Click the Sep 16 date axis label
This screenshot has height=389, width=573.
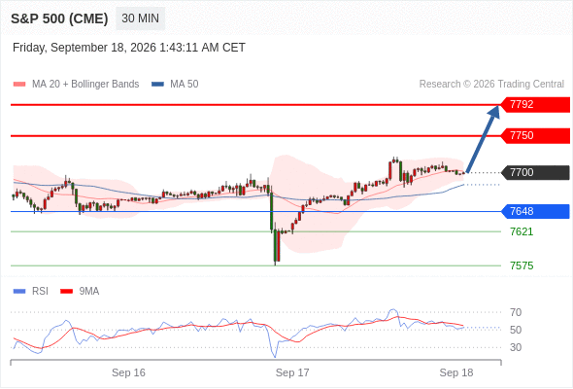click(x=128, y=372)
